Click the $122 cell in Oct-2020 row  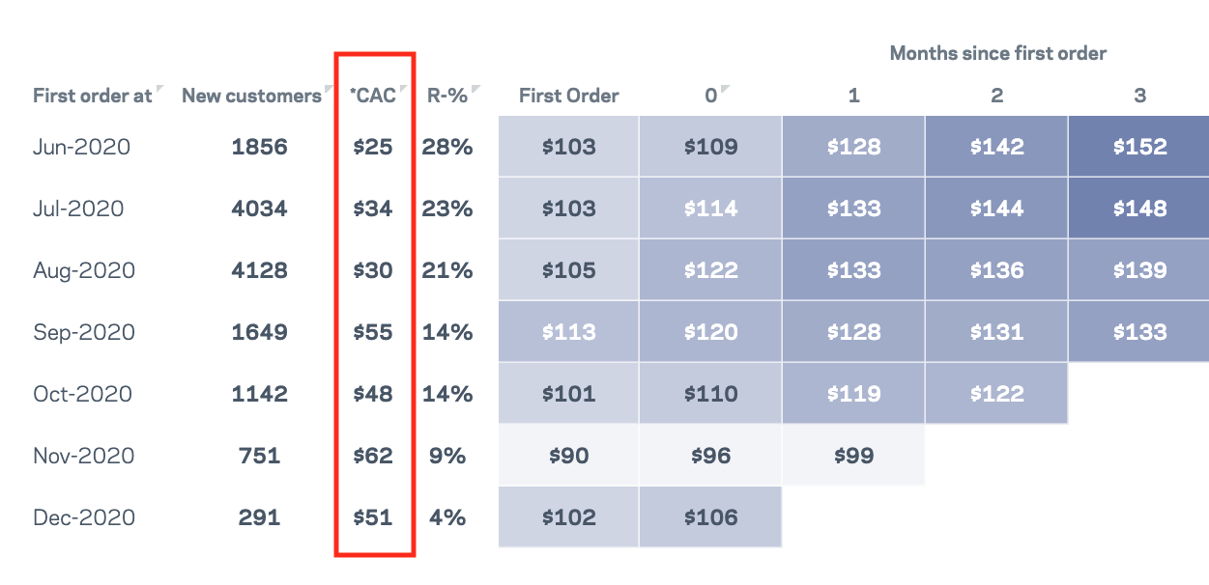pos(996,394)
